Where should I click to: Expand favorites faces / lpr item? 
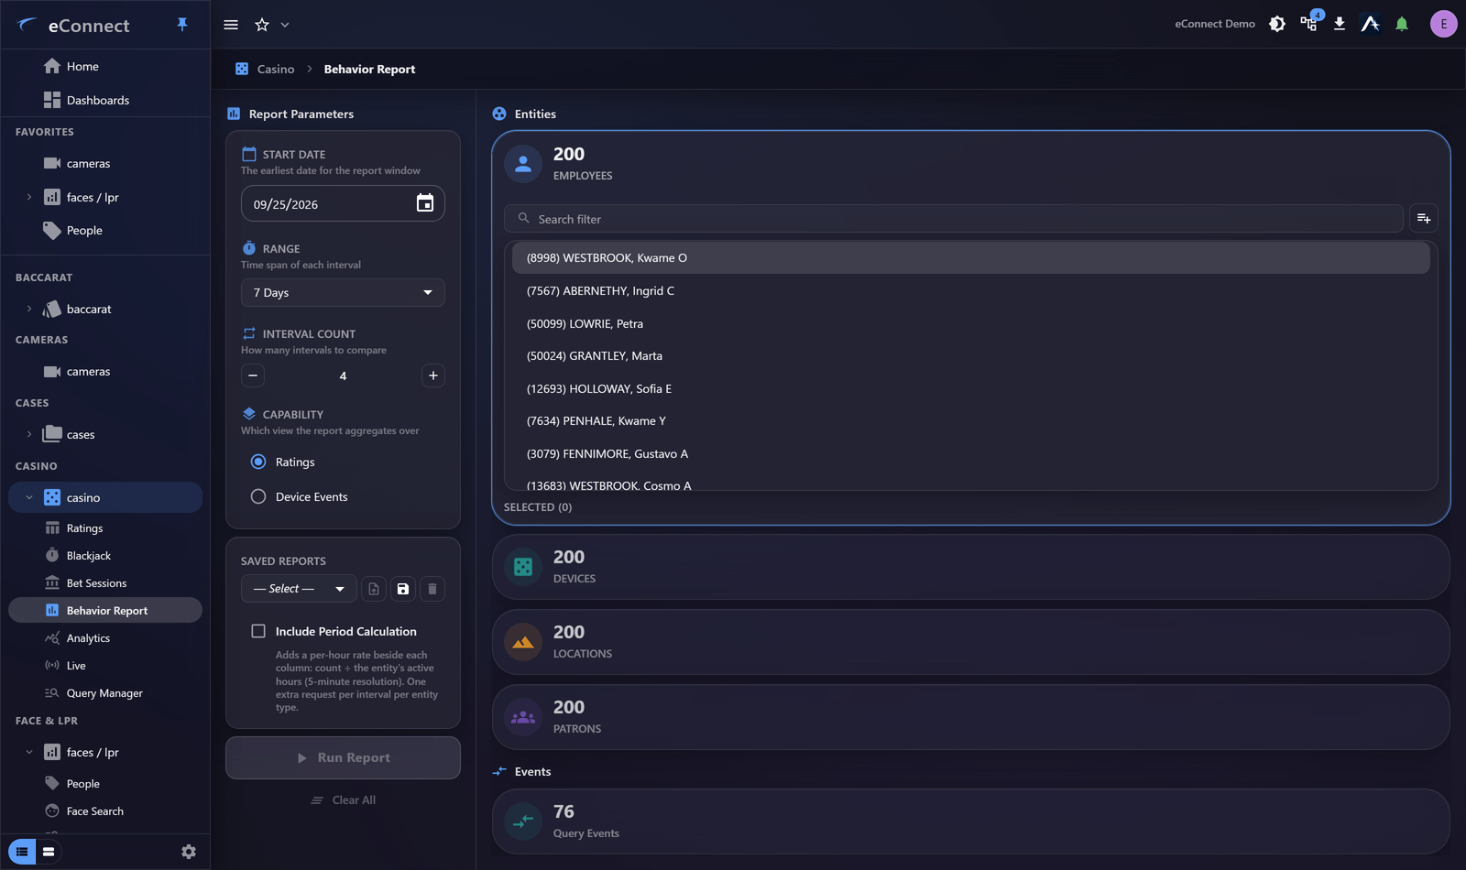[29, 197]
